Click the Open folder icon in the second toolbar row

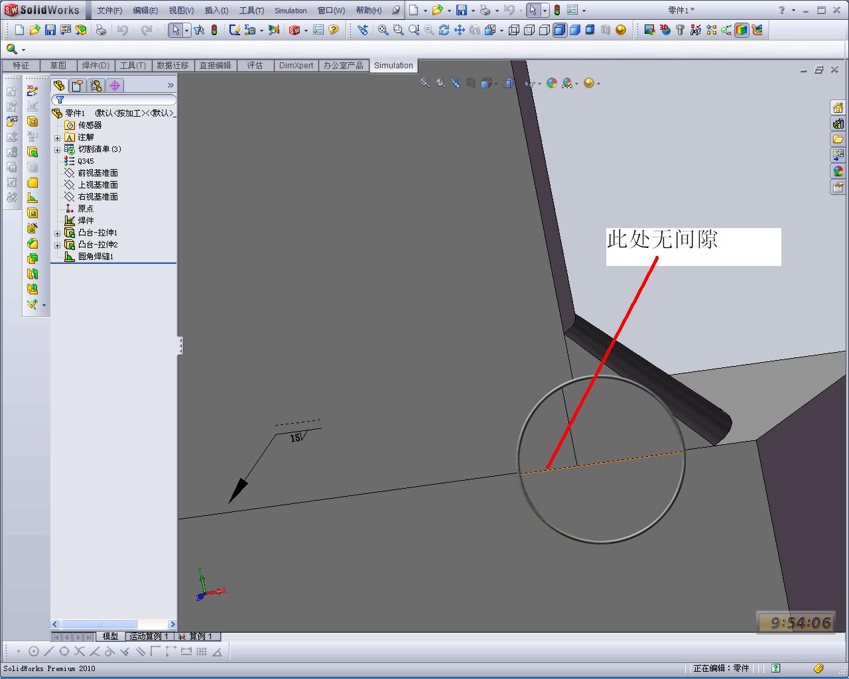pos(34,30)
